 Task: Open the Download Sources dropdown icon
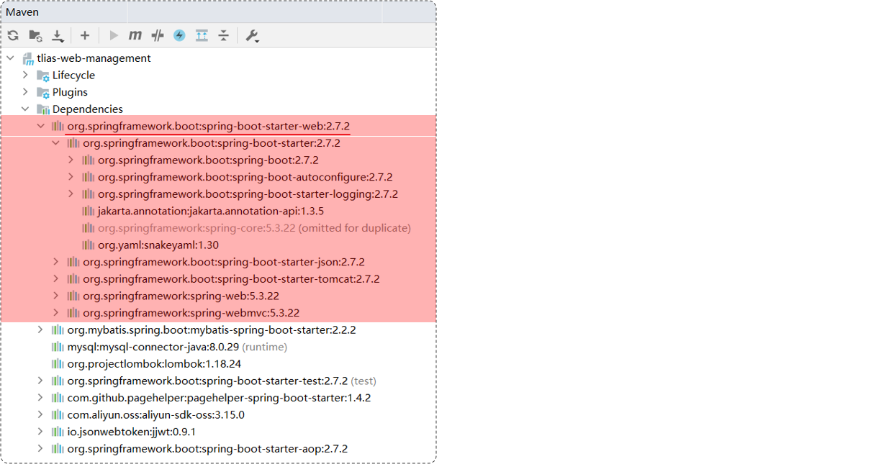(58, 35)
